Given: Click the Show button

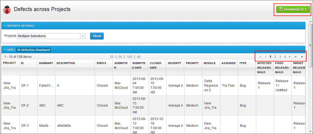Looking at the screenshot, I should pyautogui.click(x=97, y=36).
